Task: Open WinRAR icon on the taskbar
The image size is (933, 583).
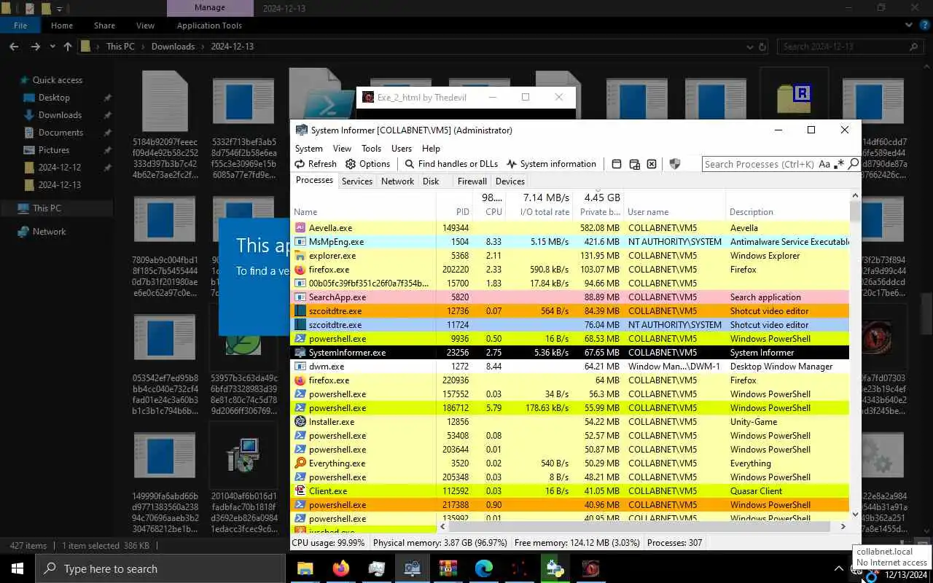Action: [x=448, y=568]
